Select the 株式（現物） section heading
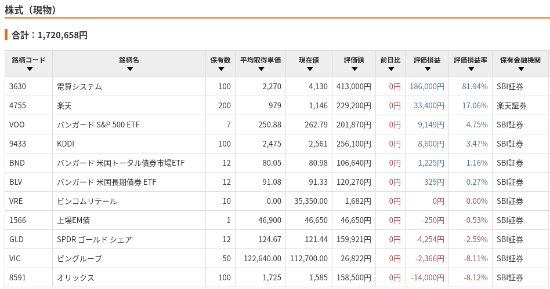Screen dimensions: 550x289 click(30, 10)
